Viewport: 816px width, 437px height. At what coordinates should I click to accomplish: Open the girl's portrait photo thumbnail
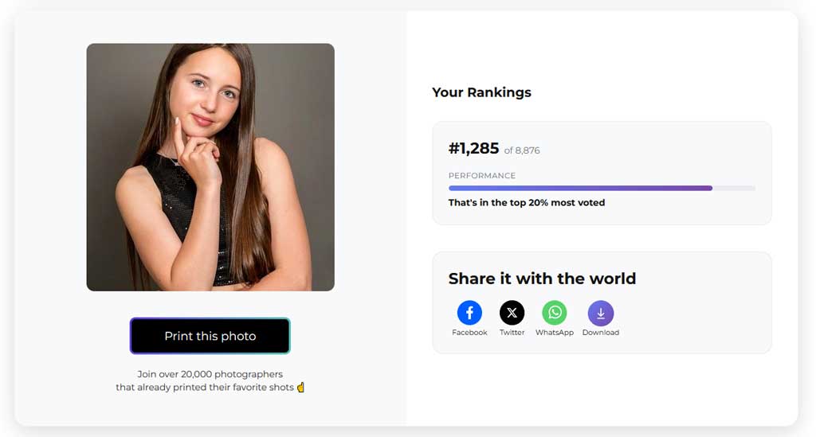point(210,167)
